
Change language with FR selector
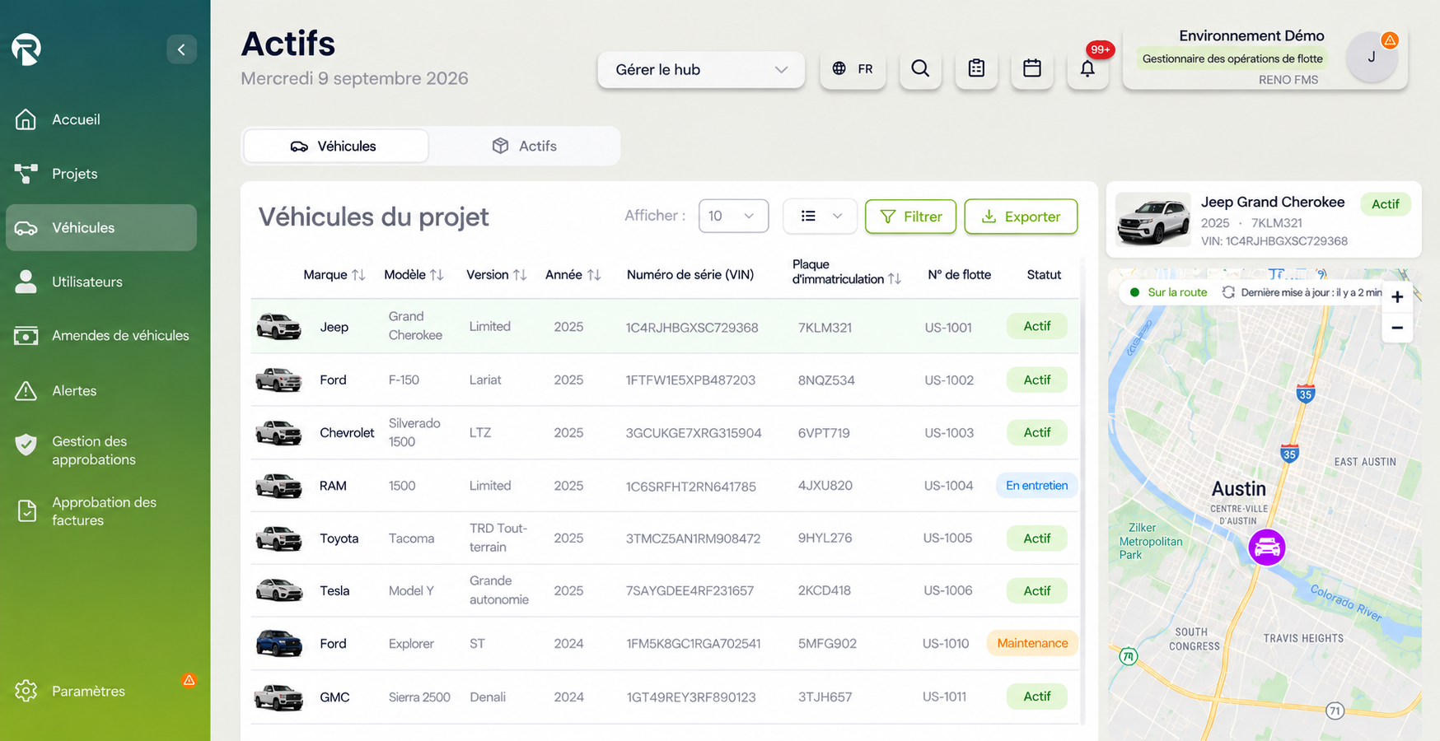tap(853, 68)
